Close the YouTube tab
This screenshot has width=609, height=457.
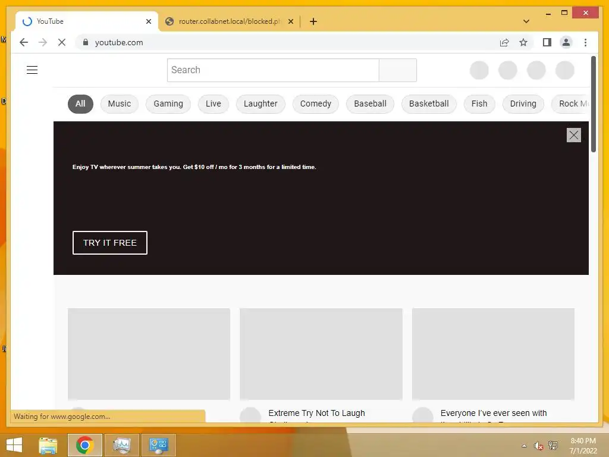(x=148, y=21)
